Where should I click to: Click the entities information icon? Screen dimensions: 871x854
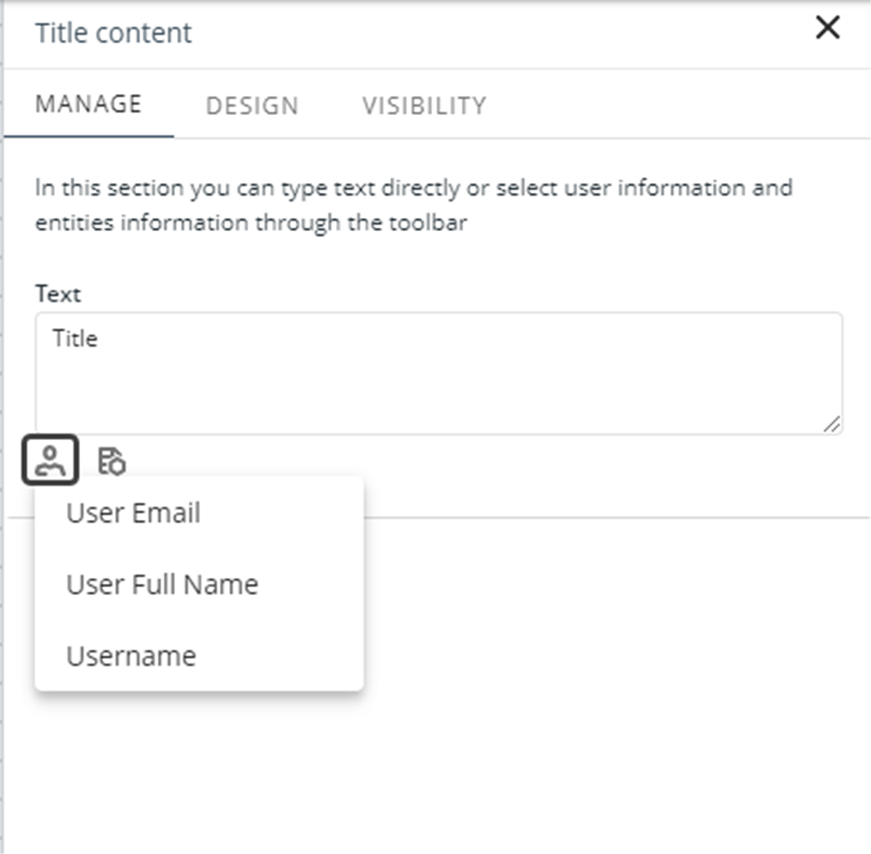coord(112,461)
